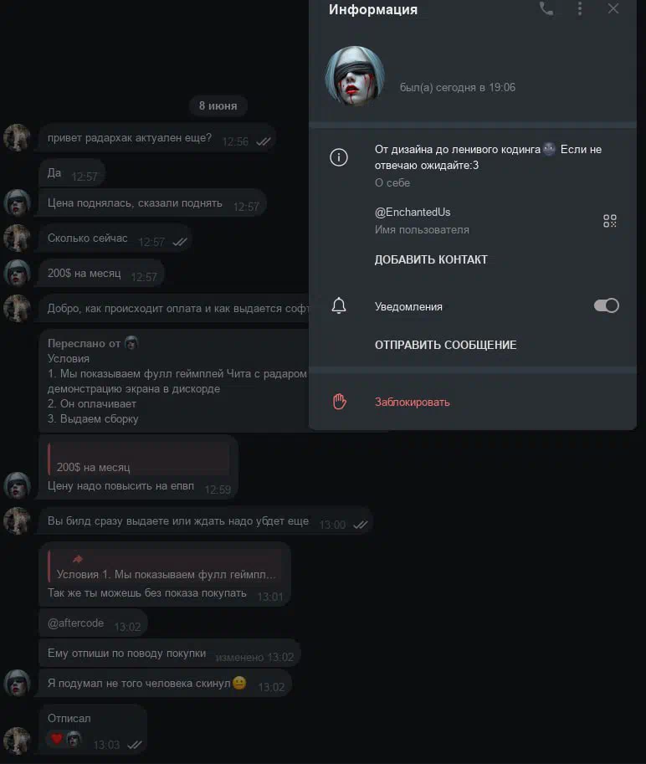Click the 8 июня date badge
Image resolution: width=646 pixels, height=764 pixels.
(218, 105)
